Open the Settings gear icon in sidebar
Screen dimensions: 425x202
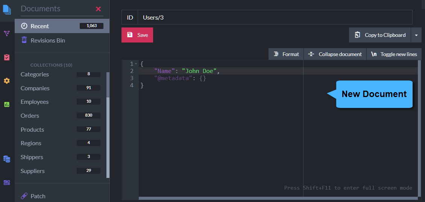coord(7,81)
